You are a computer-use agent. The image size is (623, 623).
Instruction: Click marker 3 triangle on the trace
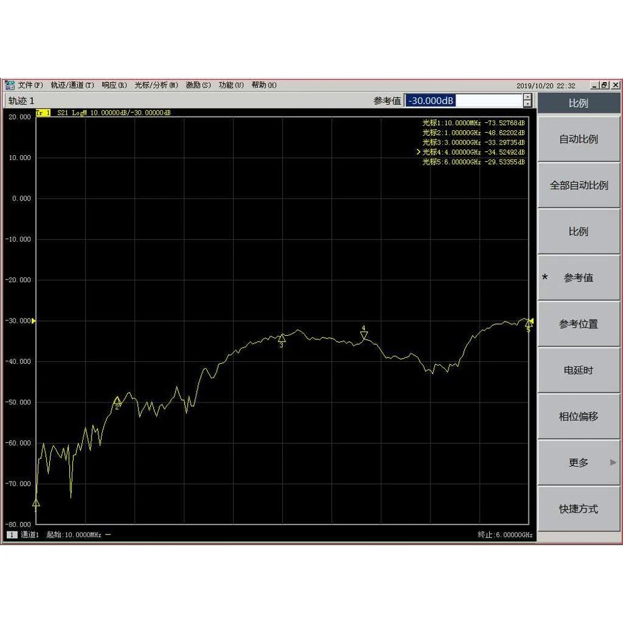(282, 338)
